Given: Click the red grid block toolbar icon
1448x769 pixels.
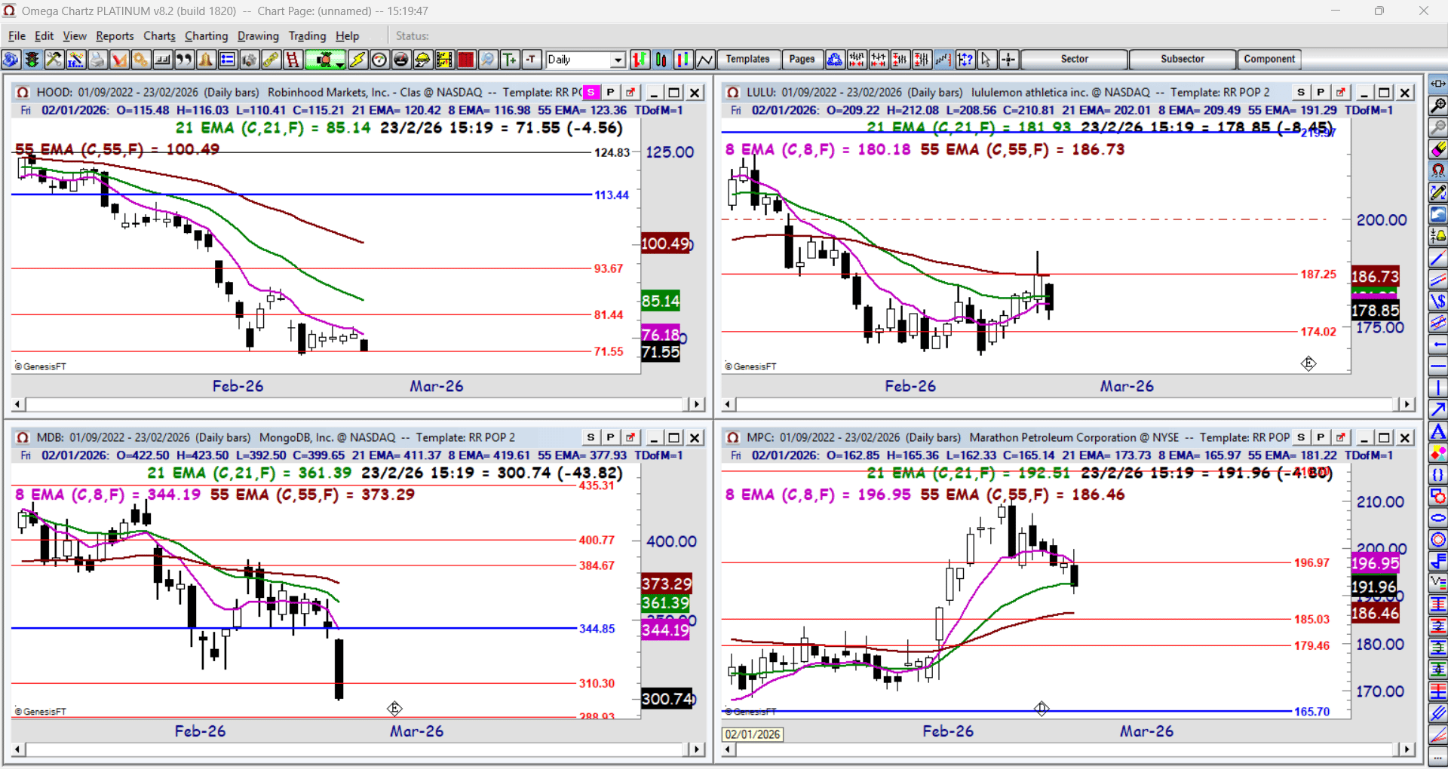Looking at the screenshot, I should pos(466,60).
